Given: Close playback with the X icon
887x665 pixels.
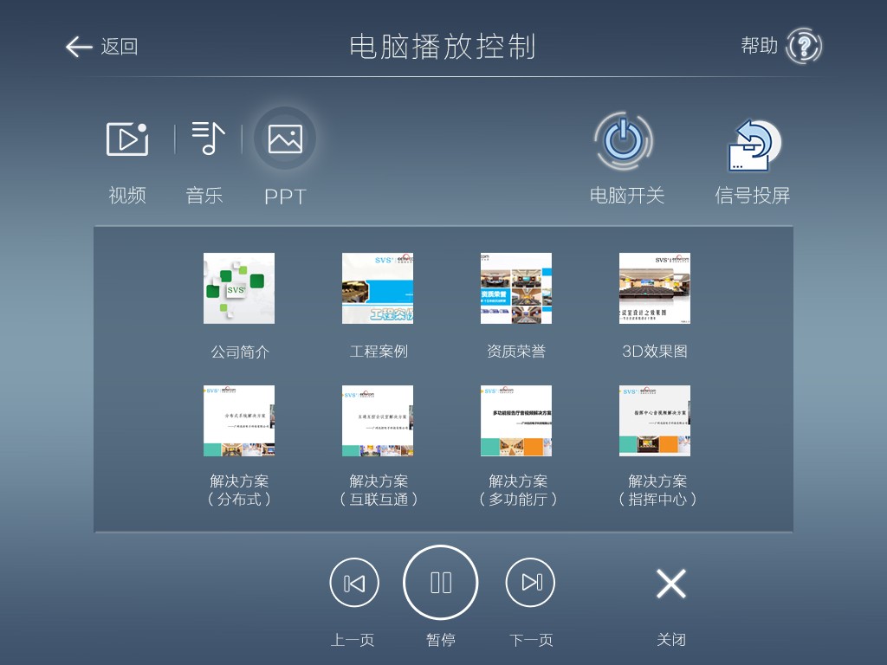Looking at the screenshot, I should (671, 583).
